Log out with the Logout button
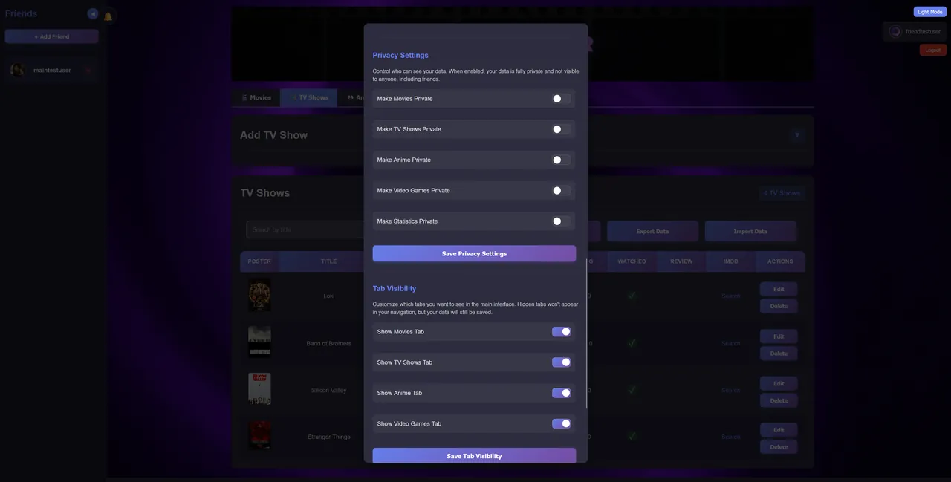The image size is (951, 482). (x=932, y=50)
